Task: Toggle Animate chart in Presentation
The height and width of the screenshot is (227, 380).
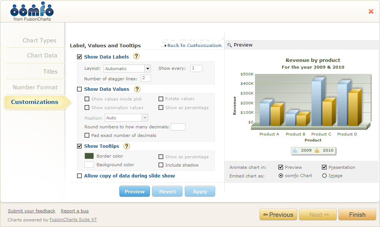Action: 324,167
